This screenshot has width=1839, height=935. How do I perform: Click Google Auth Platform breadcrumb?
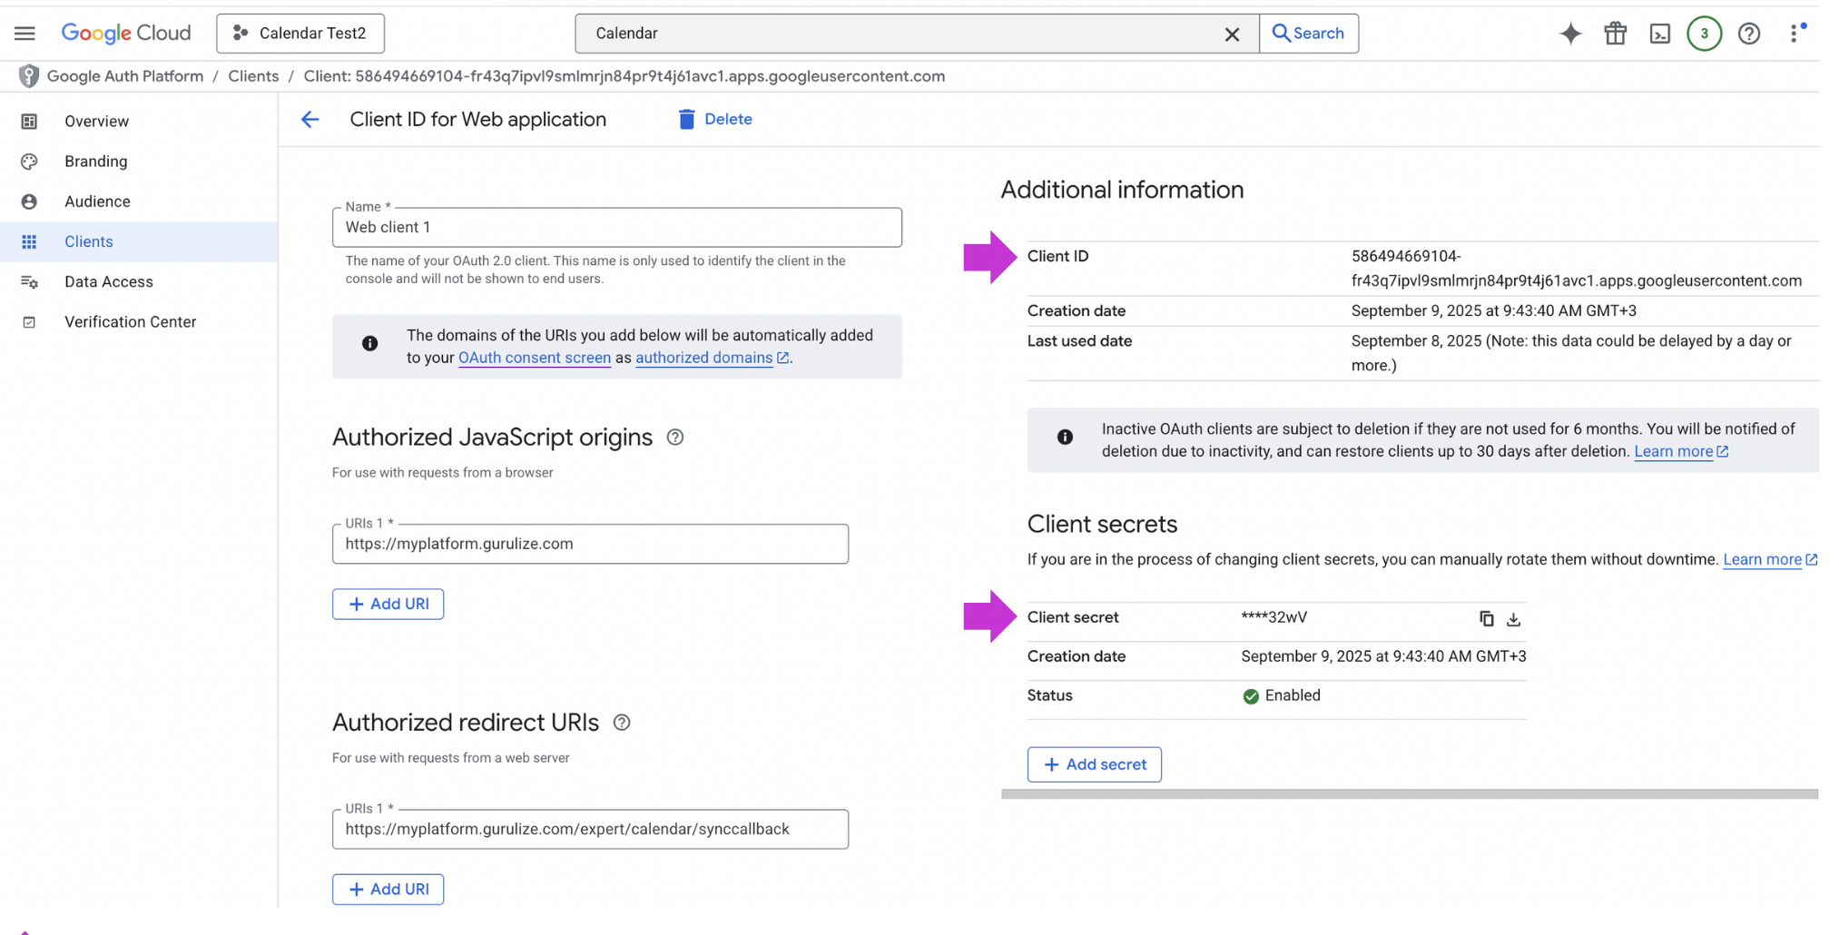[125, 76]
